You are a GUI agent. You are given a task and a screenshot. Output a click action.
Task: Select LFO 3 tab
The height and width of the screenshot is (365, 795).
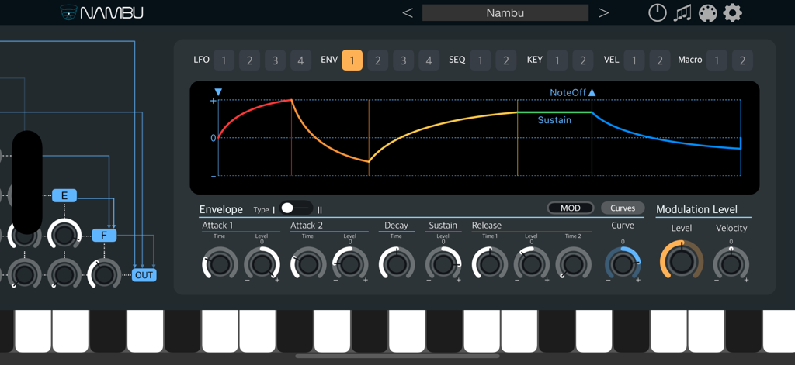276,60
